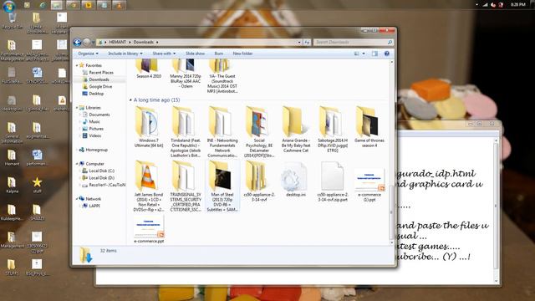The image size is (535, 301).
Task: Select the yellow star 'stuff' desktop icon
Action: click(x=37, y=185)
